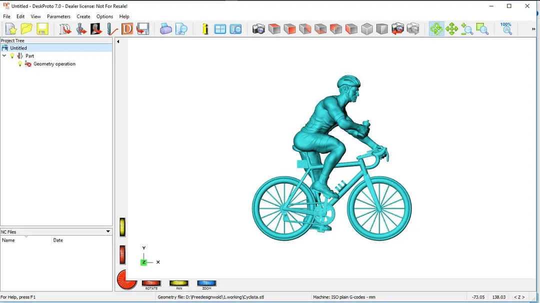Toggle the Part visibility light bulb
Image resolution: width=540 pixels, height=303 pixels.
click(12, 56)
